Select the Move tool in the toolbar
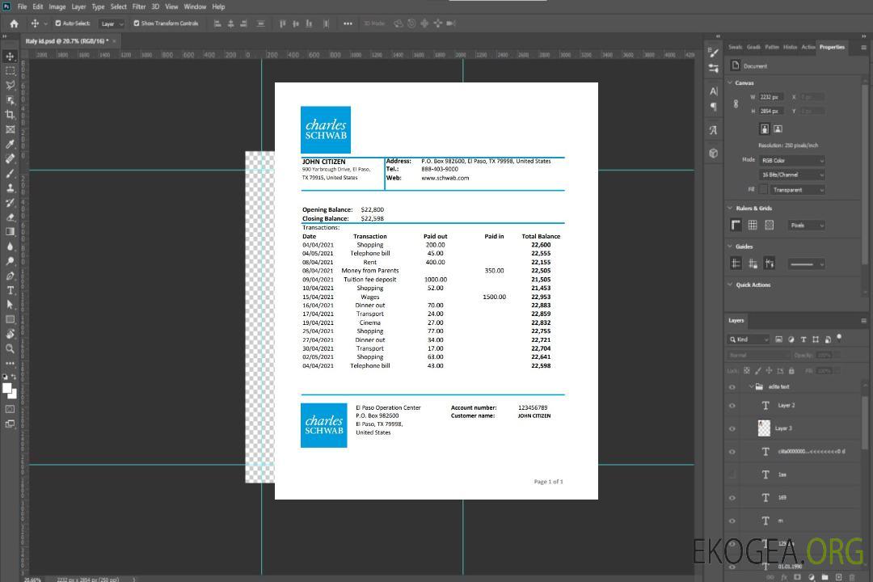This screenshot has height=582, width=873. point(10,57)
